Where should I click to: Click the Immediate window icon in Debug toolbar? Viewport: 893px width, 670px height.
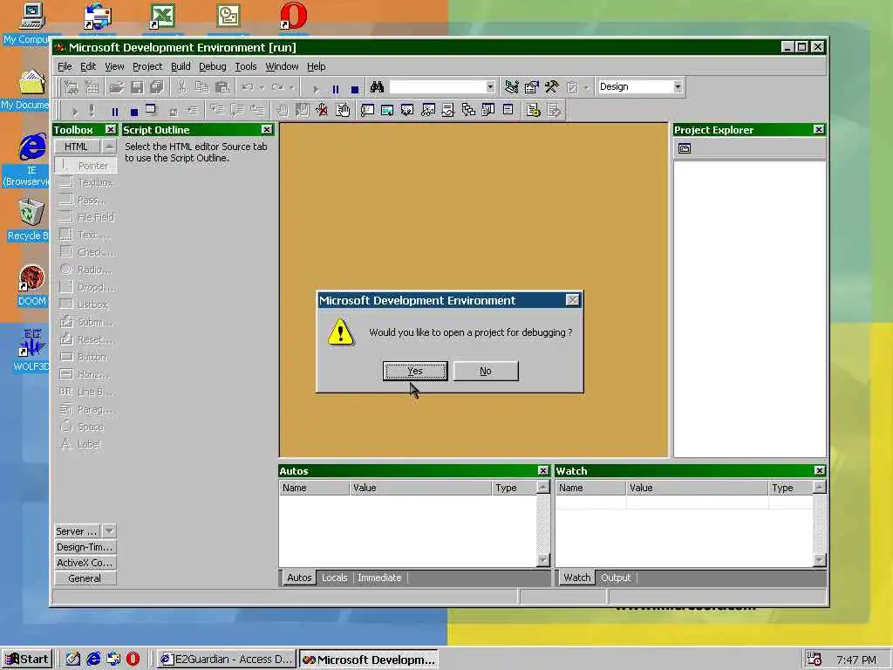coord(367,110)
